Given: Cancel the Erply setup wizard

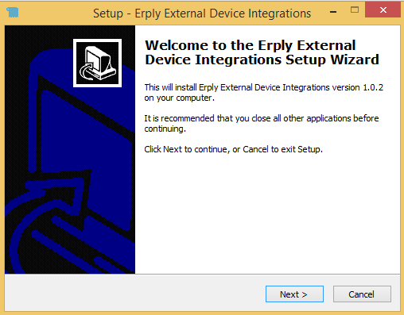Looking at the screenshot, I should point(362,294).
